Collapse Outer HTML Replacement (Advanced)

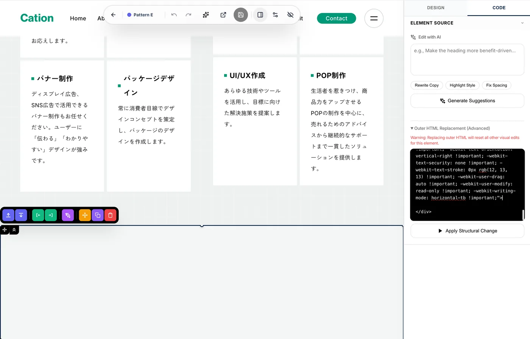(x=450, y=128)
